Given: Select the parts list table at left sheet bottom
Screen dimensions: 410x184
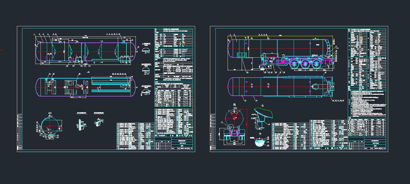Looking at the screenshot, I should [135, 136].
